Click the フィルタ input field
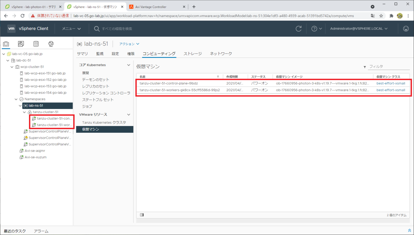414x235 pixels. pyautogui.click(x=389, y=67)
